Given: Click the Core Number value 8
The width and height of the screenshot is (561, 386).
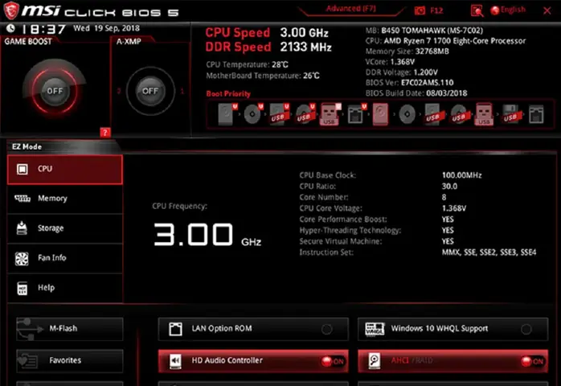Looking at the screenshot, I should (x=444, y=198).
